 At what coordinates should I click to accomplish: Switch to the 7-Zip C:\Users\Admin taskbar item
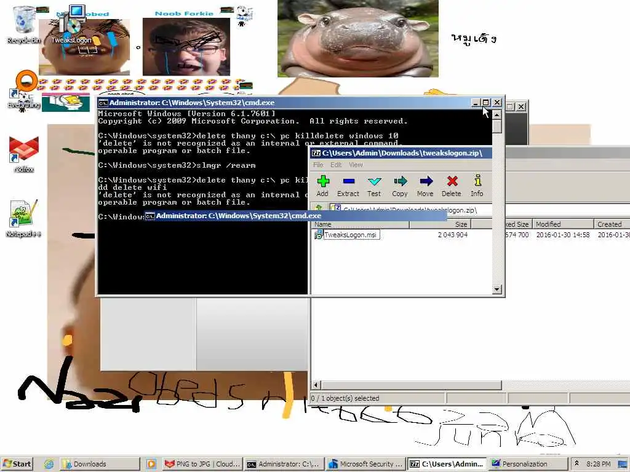click(447, 464)
